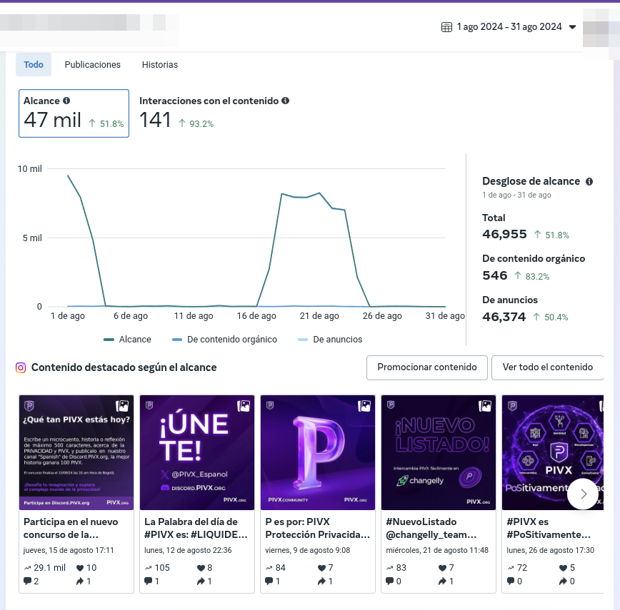The width and height of the screenshot is (620, 610).
Task: Click the Promocionar contenido button
Action: click(x=426, y=367)
